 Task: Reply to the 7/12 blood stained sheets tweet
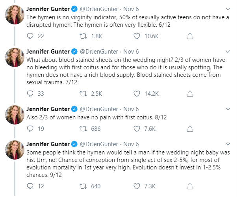(x=30, y=94)
